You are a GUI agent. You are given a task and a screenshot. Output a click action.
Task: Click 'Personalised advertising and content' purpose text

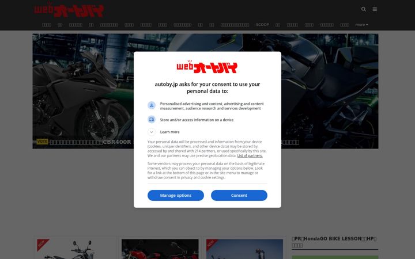coord(212,106)
